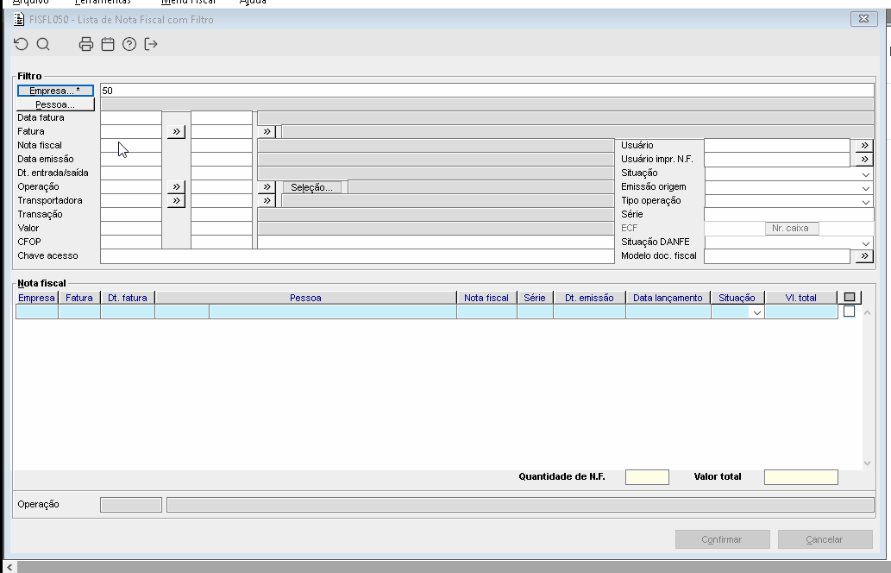Click the lookup arrow left of Seleção button

(267, 187)
